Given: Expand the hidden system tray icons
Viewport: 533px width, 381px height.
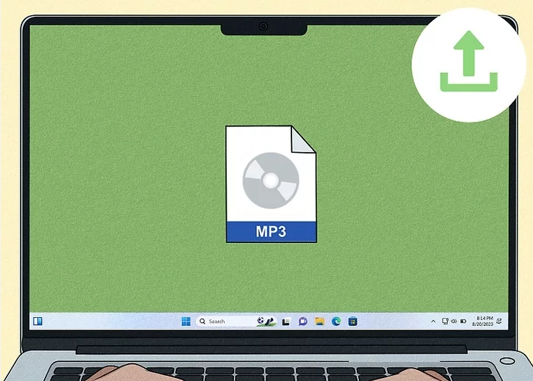Looking at the screenshot, I should point(434,322).
